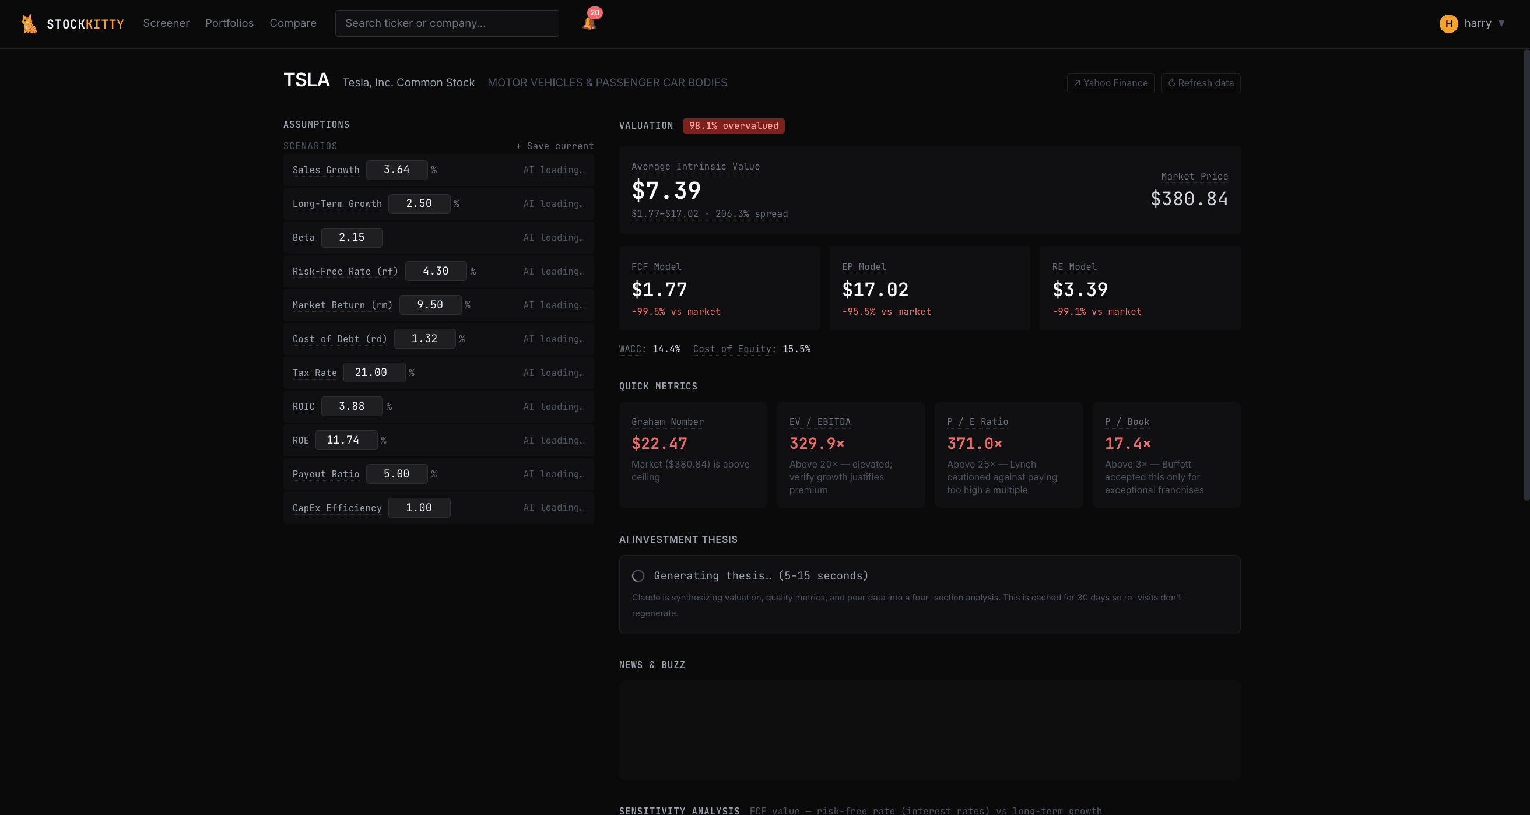Click + Save current scenario

(x=554, y=146)
